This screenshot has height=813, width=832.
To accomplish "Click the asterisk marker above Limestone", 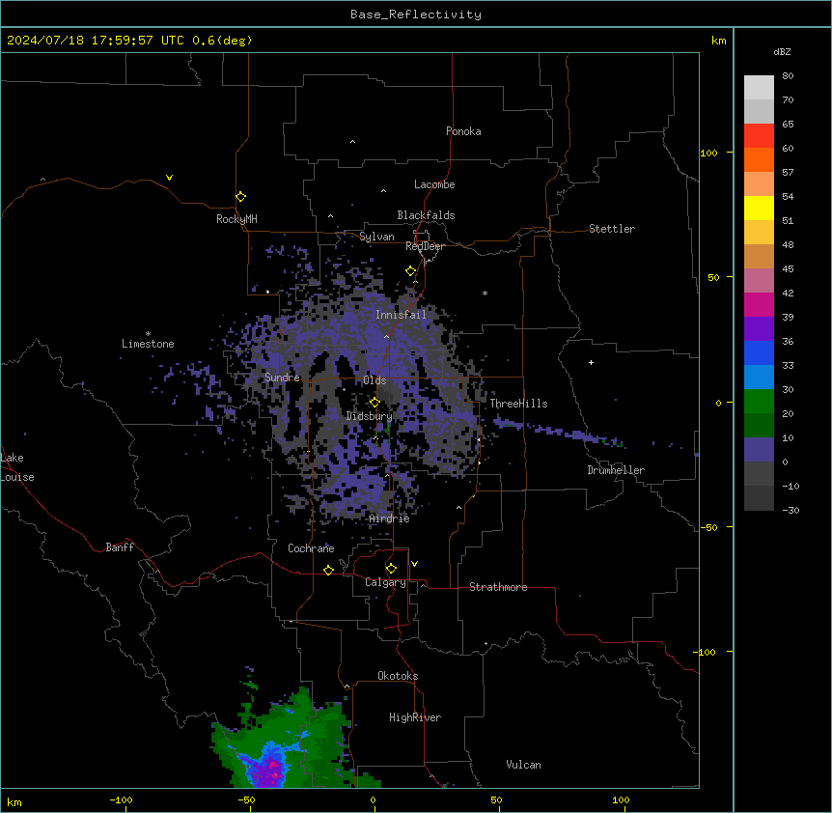I will click(x=148, y=334).
